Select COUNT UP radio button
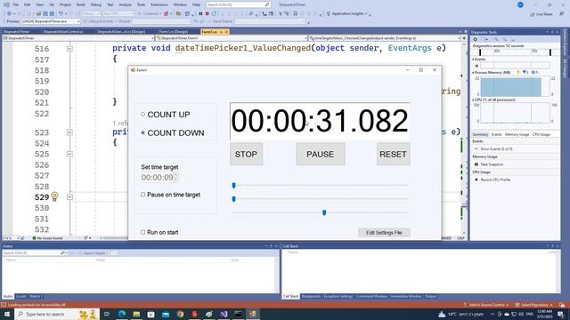Image resolution: width=570 pixels, height=320 pixels. click(142, 115)
